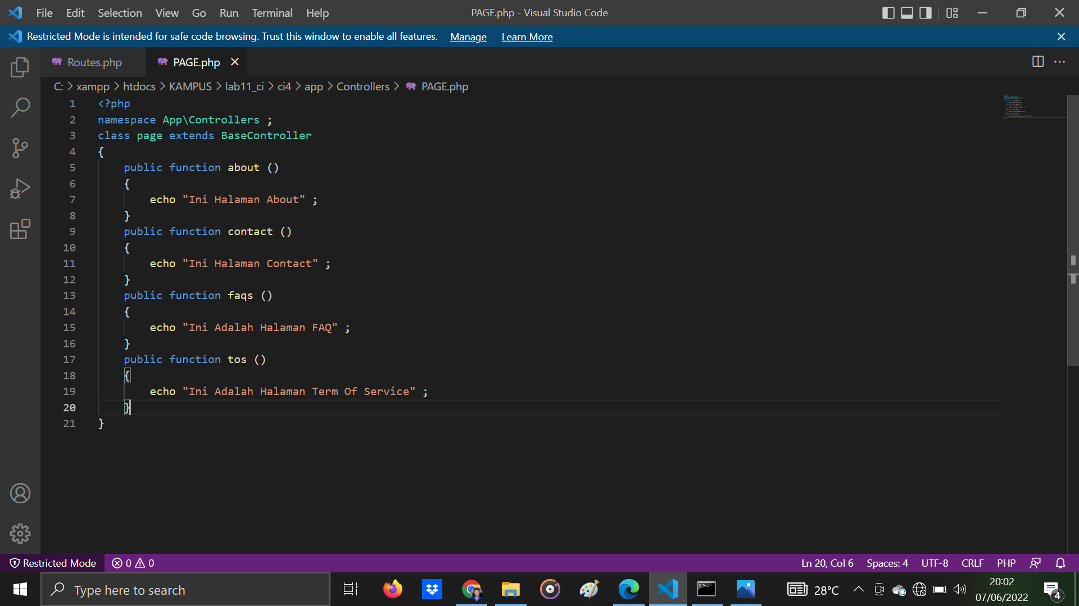Open the volume slider from the system tray

coord(960,589)
